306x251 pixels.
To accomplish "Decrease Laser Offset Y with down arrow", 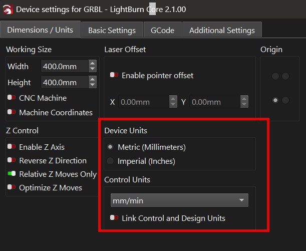I will [x=244, y=104].
